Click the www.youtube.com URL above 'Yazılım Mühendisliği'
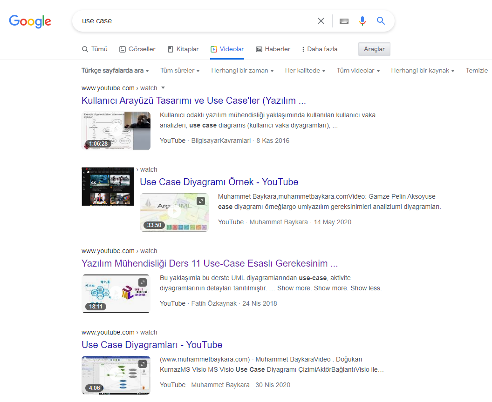The height and width of the screenshot is (402, 492). pos(108,251)
